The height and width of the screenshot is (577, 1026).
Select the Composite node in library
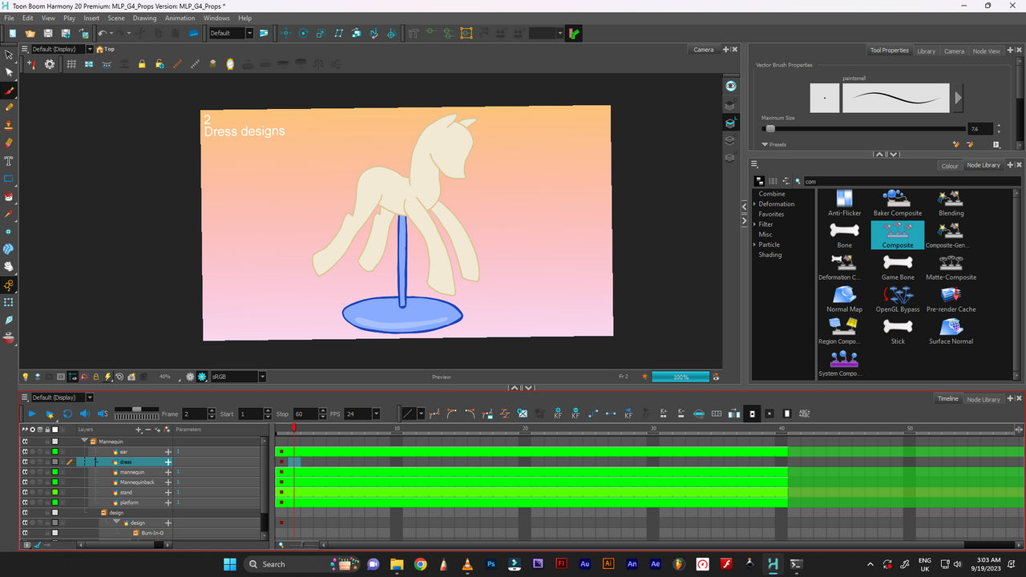pos(898,235)
